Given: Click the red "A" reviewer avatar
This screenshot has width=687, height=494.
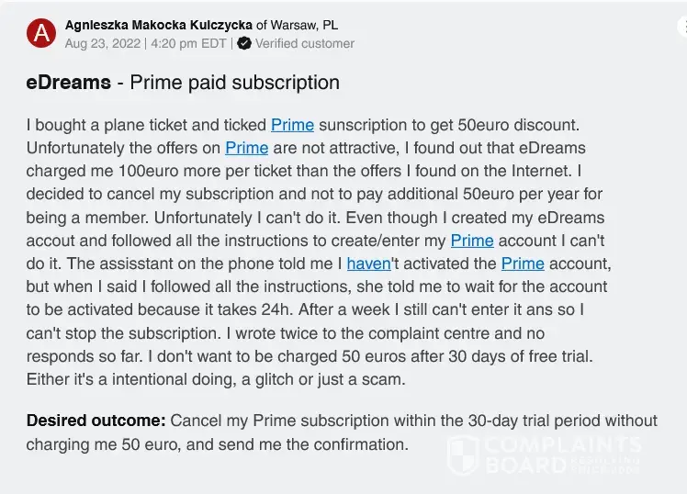Looking at the screenshot, I should (x=41, y=34).
